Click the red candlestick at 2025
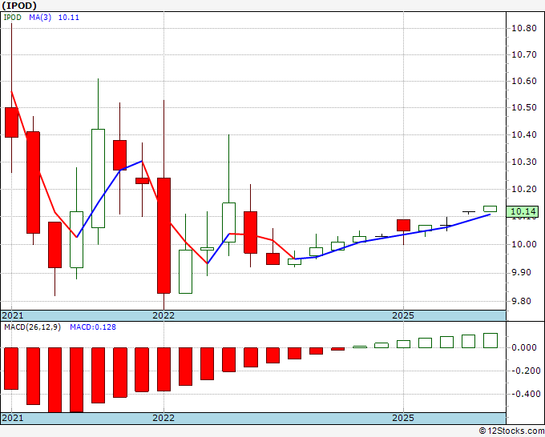Screen dimensions: 545x437 point(403,225)
